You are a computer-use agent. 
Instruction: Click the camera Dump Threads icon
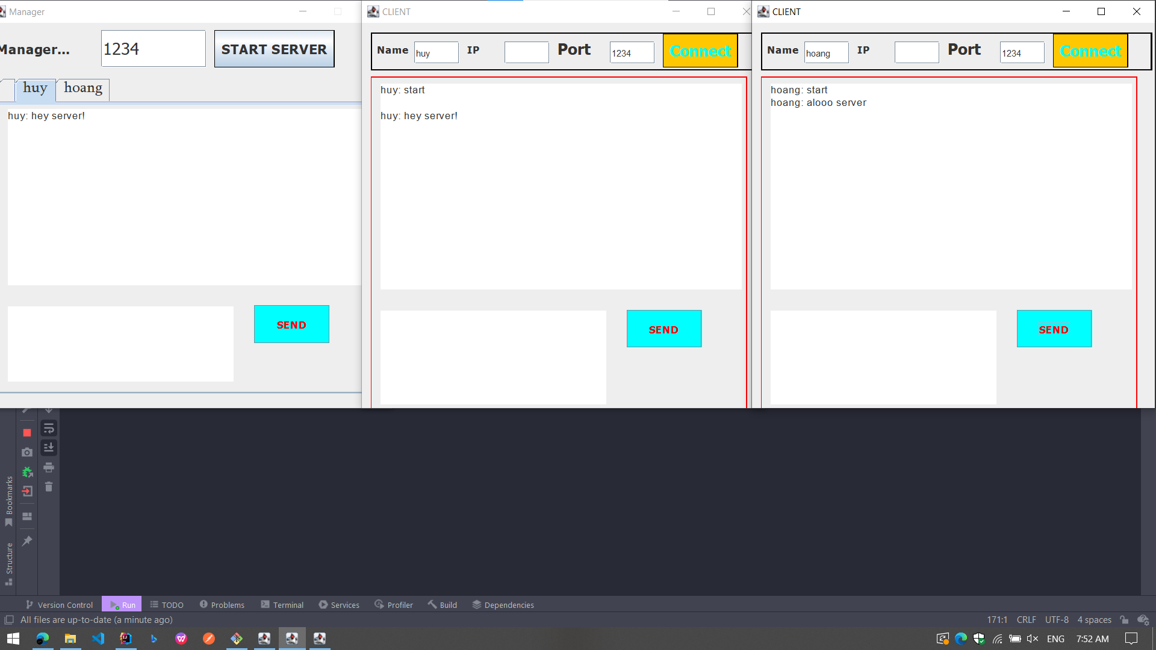(x=27, y=452)
